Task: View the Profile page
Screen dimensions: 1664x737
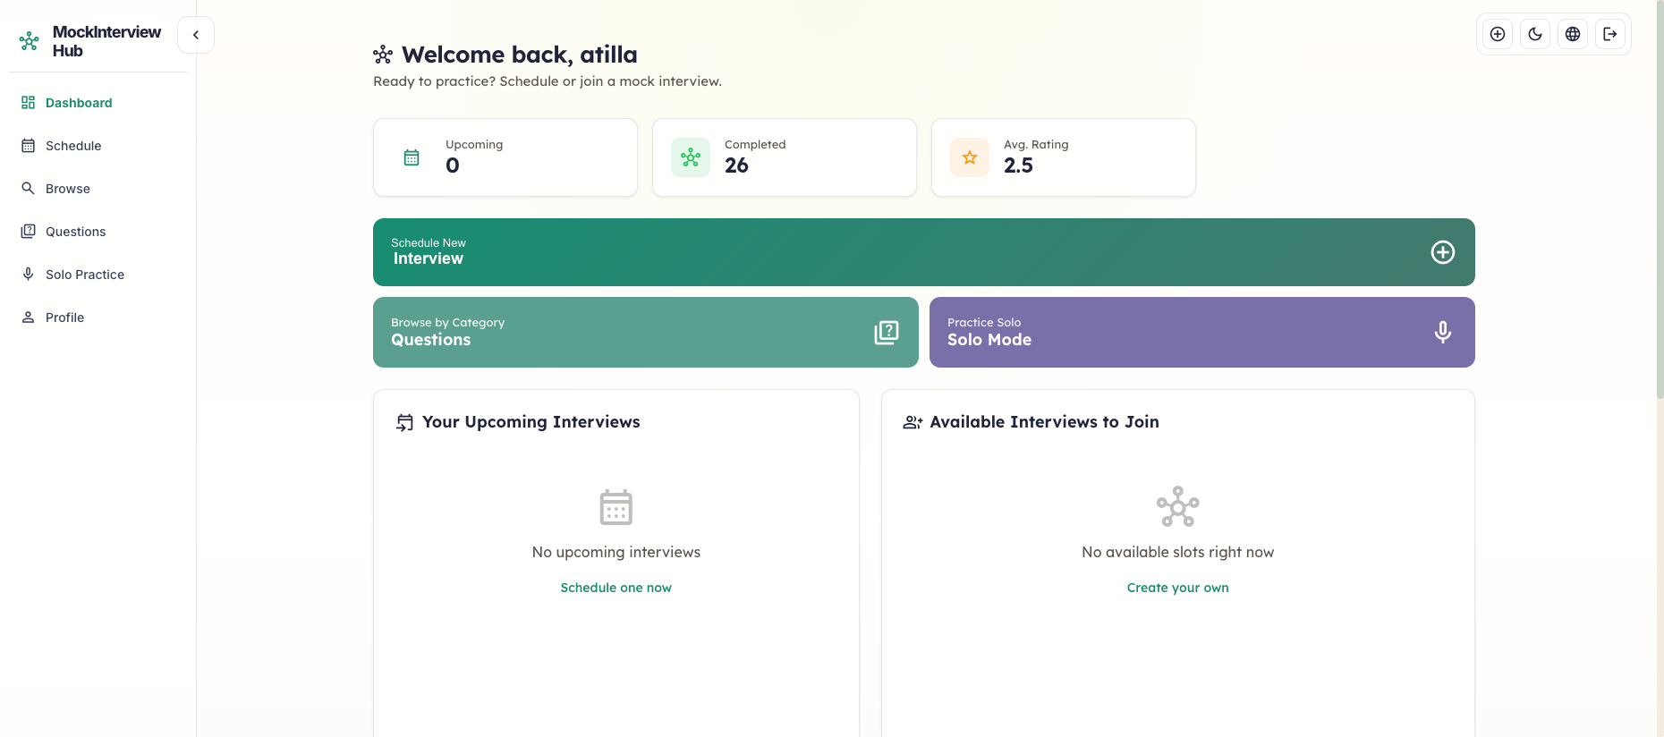Action: pyautogui.click(x=98, y=318)
